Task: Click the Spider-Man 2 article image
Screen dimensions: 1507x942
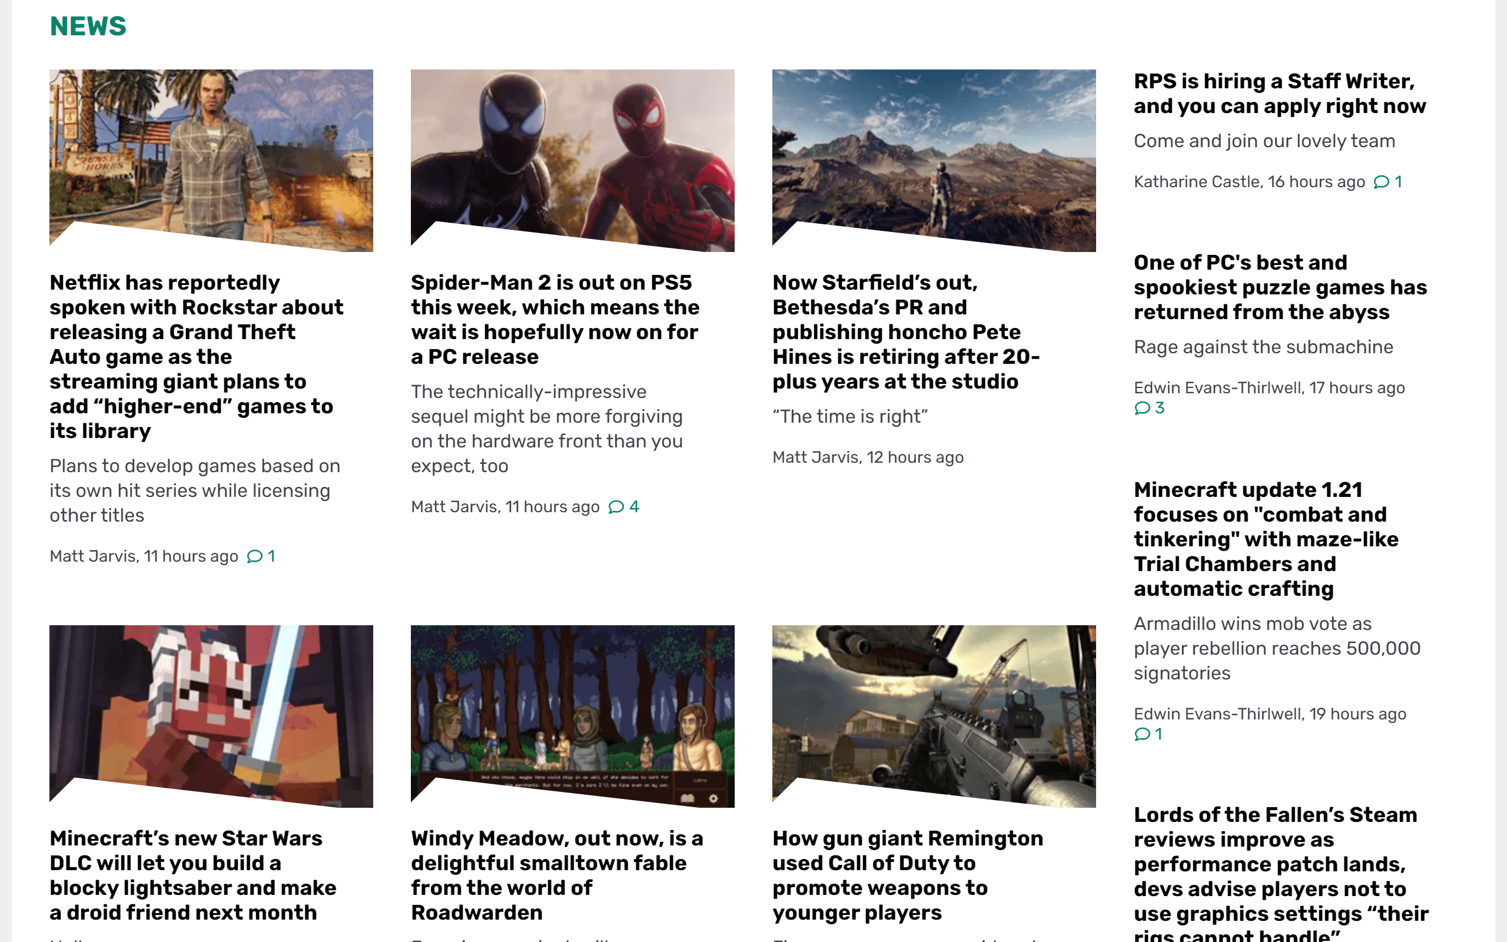Action: (572, 159)
